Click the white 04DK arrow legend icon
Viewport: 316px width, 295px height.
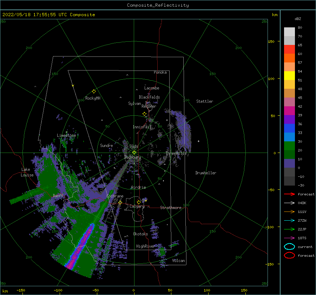click(289, 203)
